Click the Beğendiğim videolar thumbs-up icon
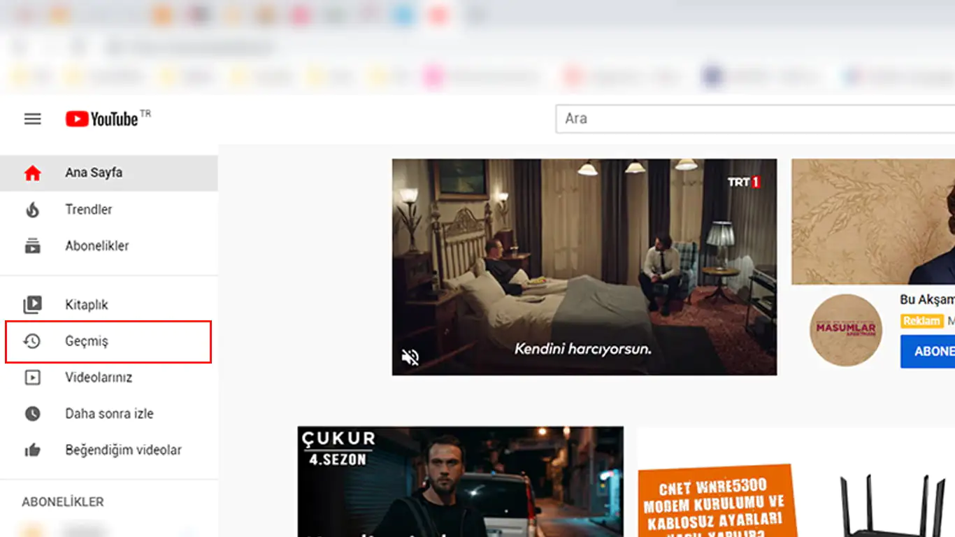Viewport: 955px width, 537px height. coord(33,450)
